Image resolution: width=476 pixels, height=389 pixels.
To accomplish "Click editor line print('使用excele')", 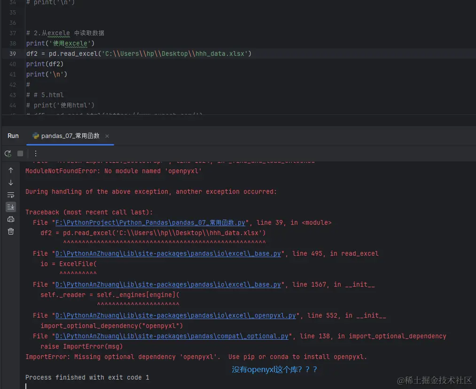I will tap(60, 43).
